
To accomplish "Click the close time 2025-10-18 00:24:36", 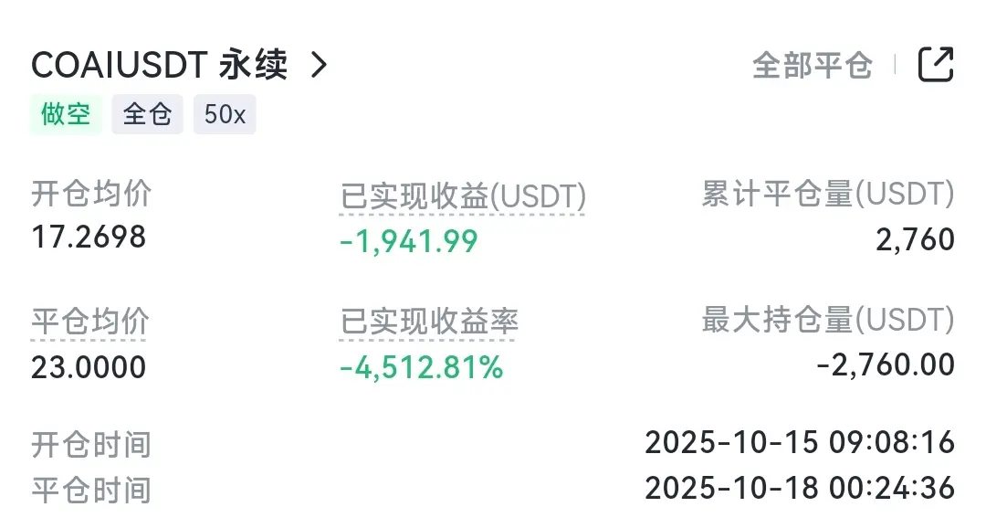I will tap(799, 488).
